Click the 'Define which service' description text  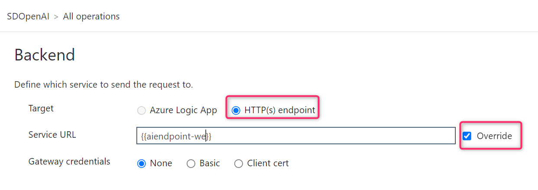click(x=104, y=84)
